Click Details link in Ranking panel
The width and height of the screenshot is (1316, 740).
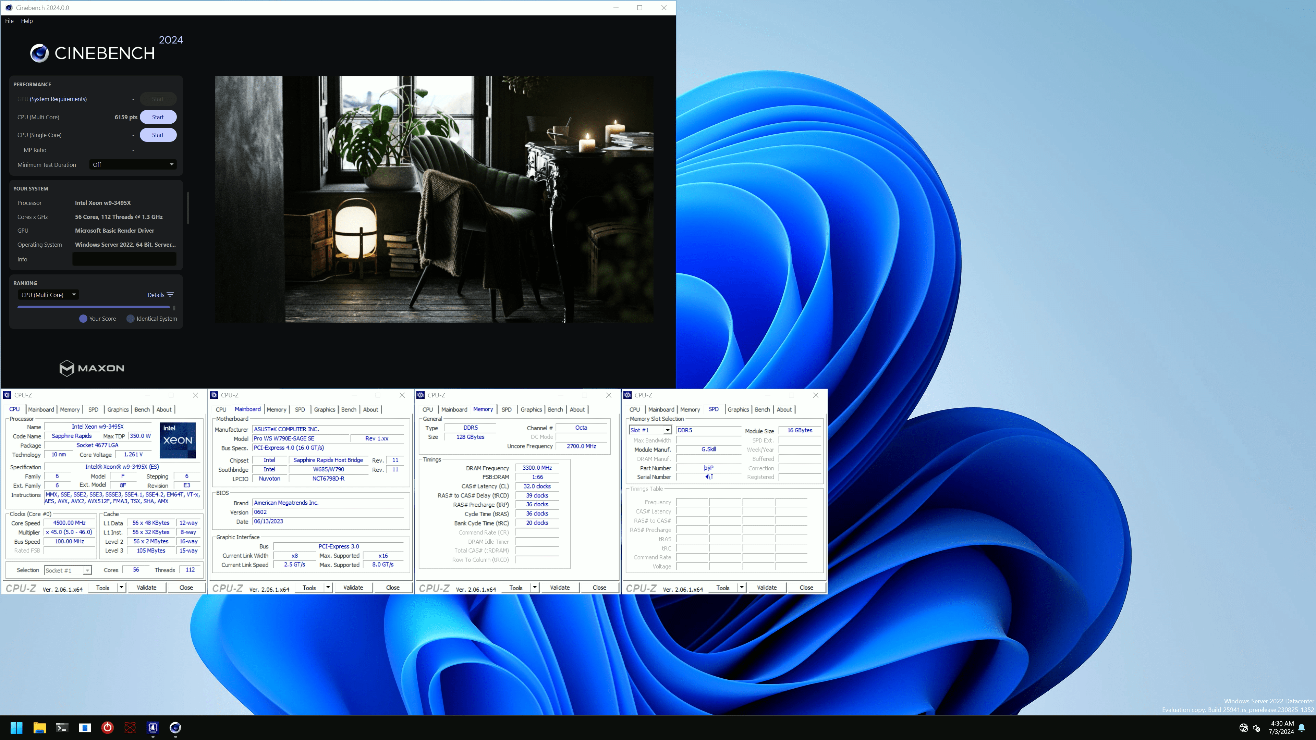(x=156, y=295)
